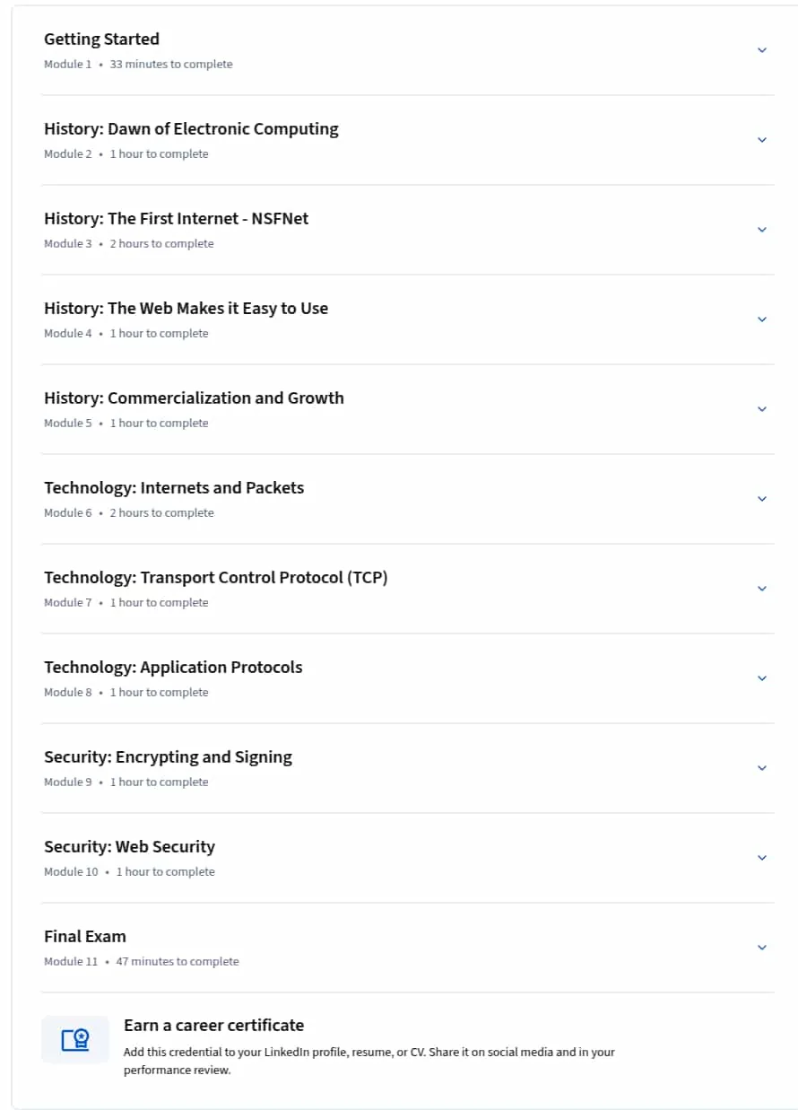The image size is (798, 1110).
Task: Expand Commercialization and Growth chevron
Action: (762, 409)
